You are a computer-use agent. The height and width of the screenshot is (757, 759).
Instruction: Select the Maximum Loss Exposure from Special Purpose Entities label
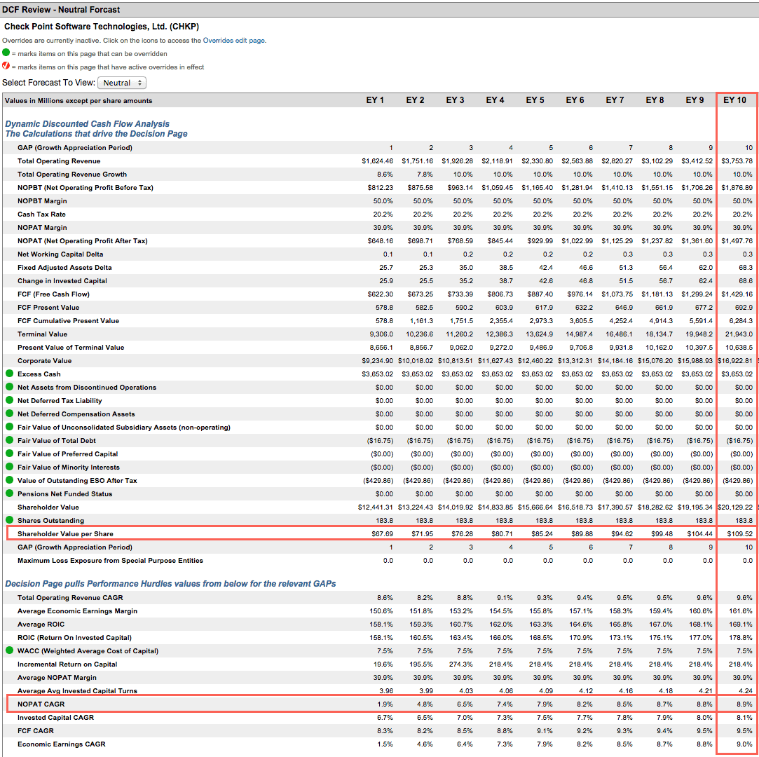pos(110,561)
